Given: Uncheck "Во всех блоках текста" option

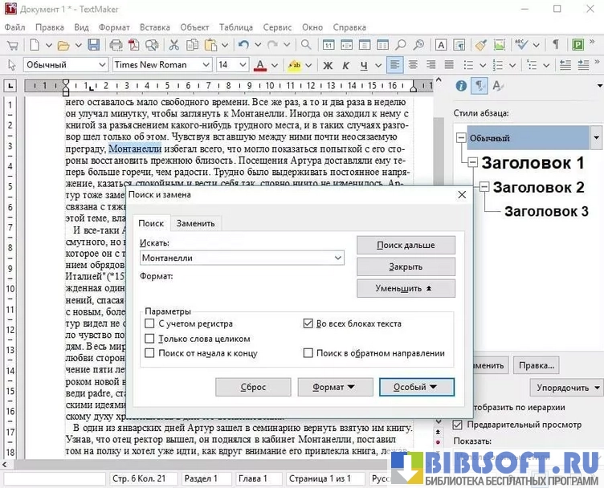Looking at the screenshot, I should 308,323.
